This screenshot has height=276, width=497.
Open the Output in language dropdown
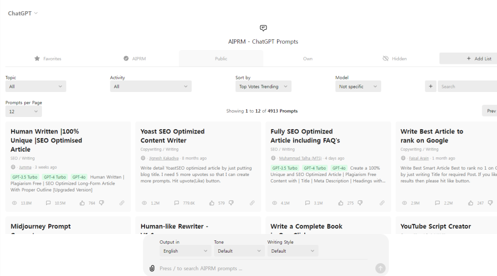[185, 251]
